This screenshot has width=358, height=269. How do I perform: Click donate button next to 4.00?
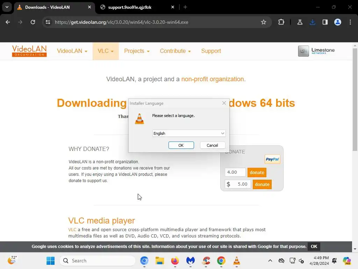(257, 172)
